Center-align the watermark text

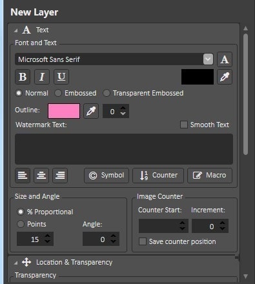(41, 176)
